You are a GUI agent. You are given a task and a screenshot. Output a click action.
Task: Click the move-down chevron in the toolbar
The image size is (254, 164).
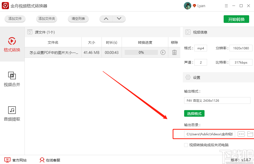(x=119, y=19)
